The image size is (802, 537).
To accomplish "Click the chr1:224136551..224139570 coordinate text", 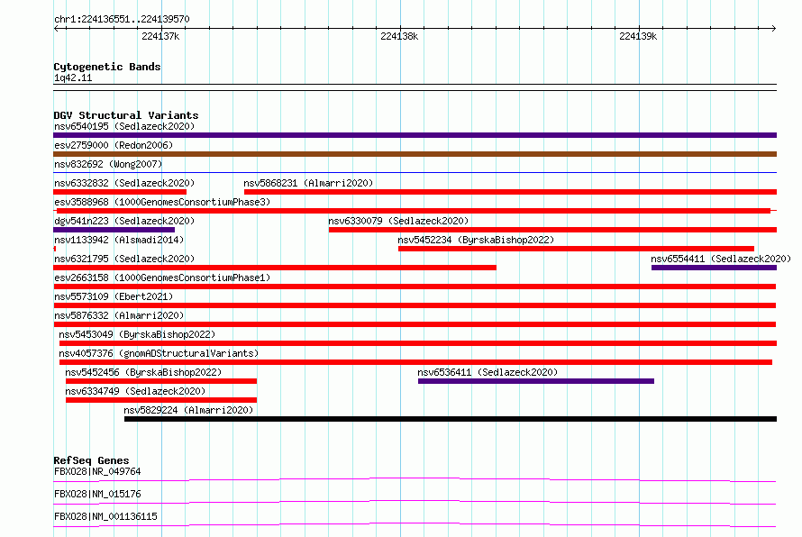I will coord(122,20).
